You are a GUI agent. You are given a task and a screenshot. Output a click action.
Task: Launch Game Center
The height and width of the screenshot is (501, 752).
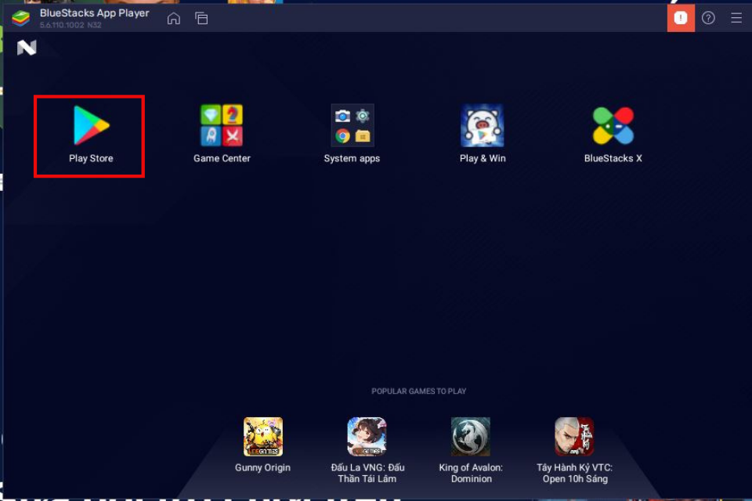coord(222,125)
